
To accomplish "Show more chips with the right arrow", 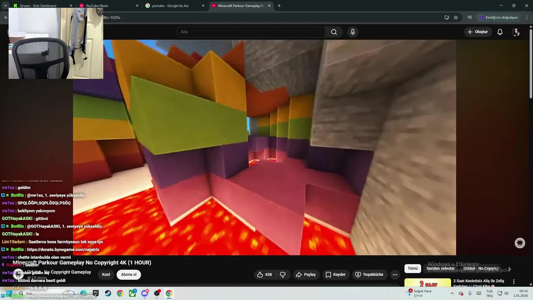I will [509, 269].
